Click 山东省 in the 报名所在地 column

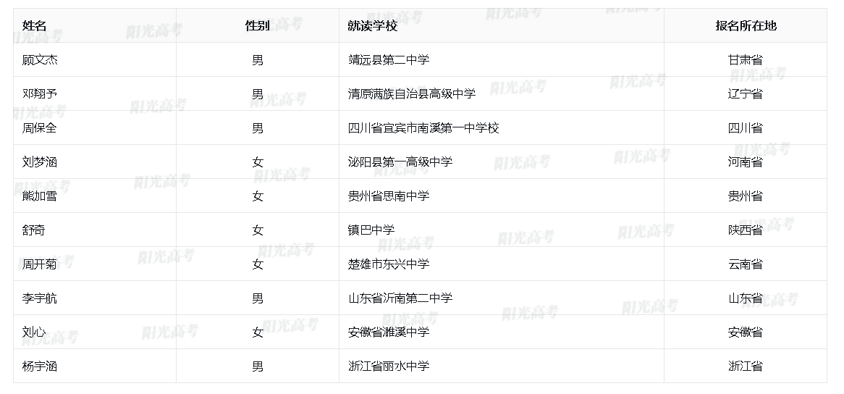[x=746, y=298]
